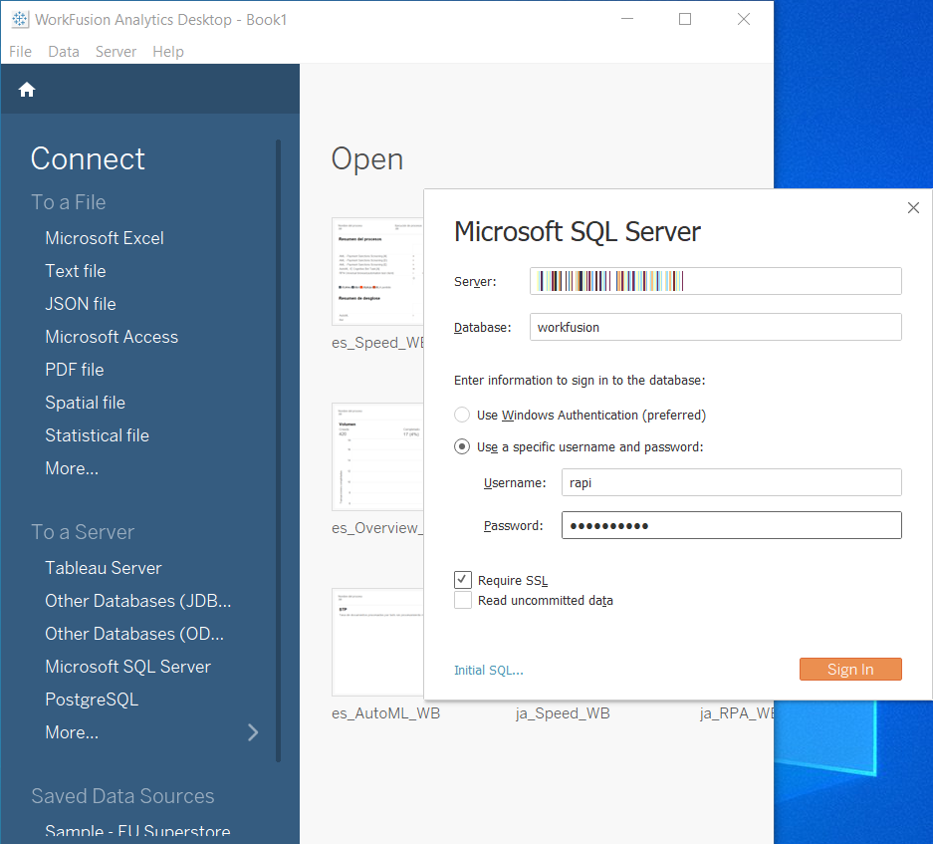Image resolution: width=933 pixels, height=844 pixels.
Task: Open More under To a Server
Action: point(72,732)
